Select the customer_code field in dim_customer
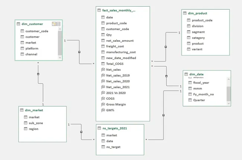The height and width of the screenshot is (160, 242). 37,31
